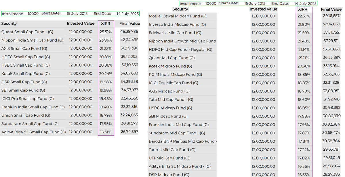The height and width of the screenshot is (177, 345).
Task: Click the 46,38,786 final value
Action: 129,31
